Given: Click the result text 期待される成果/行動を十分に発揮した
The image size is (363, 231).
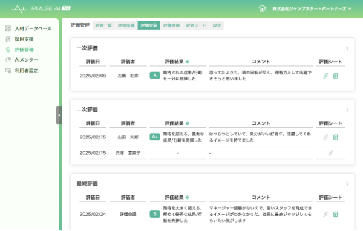Looking at the screenshot, I should pos(183,76).
